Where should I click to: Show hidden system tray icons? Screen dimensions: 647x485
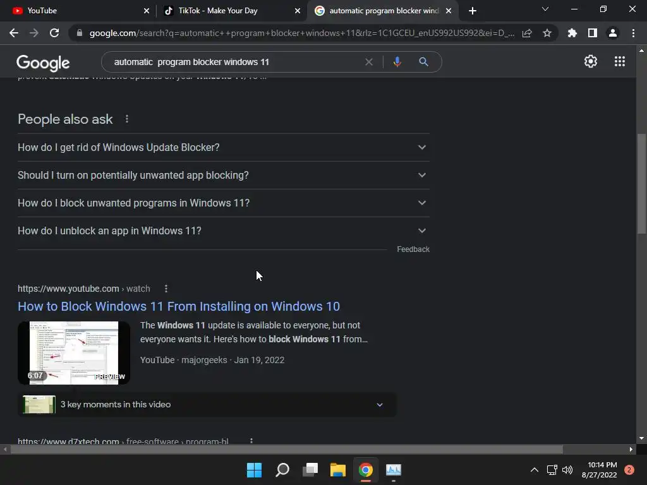point(535,470)
